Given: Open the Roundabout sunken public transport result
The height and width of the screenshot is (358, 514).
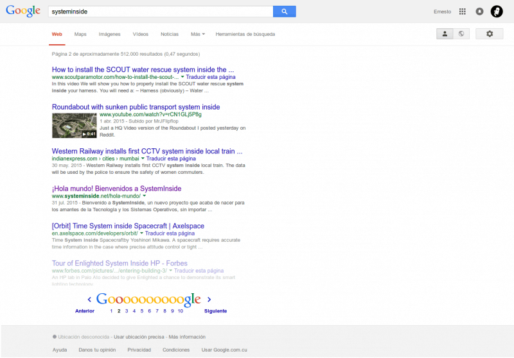Looking at the screenshot, I should coord(136,107).
